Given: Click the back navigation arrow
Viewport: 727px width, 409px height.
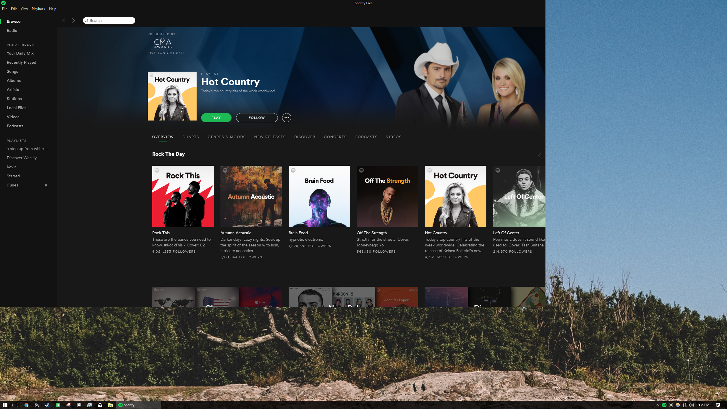Looking at the screenshot, I should [x=64, y=20].
